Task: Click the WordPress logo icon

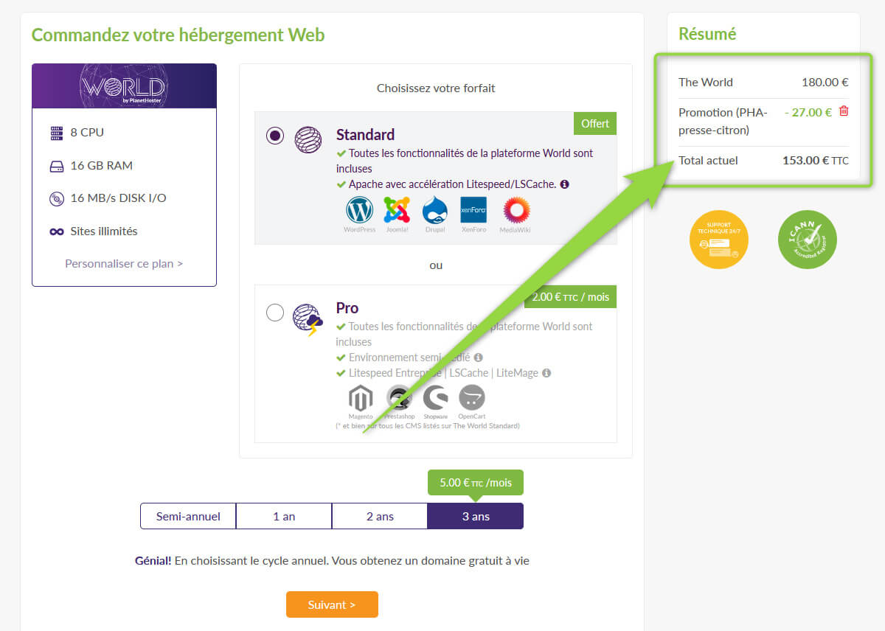Action: click(x=360, y=211)
